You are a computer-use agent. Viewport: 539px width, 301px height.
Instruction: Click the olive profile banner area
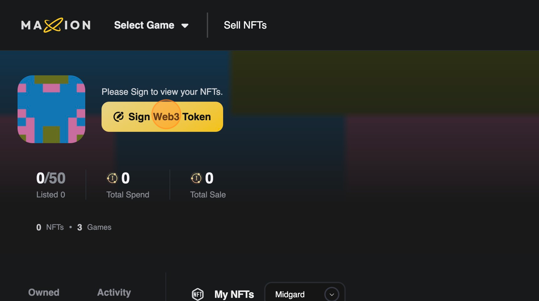coord(383,80)
